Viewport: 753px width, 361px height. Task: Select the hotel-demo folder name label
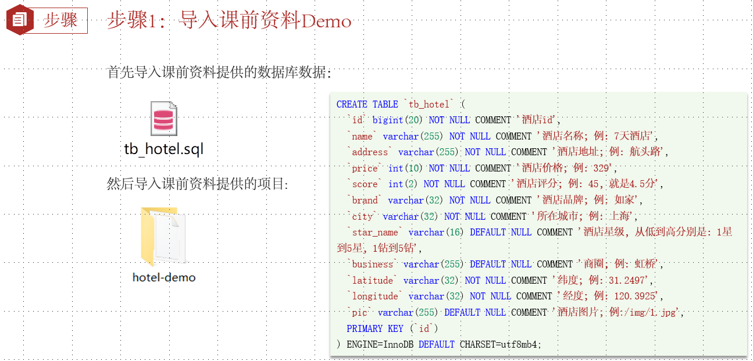(164, 277)
